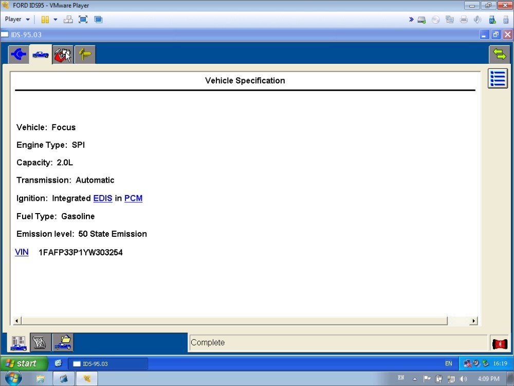Image resolution: width=514 pixels, height=386 pixels.
Task: Open the Log Viewer scroll icon
Action: pos(41,342)
